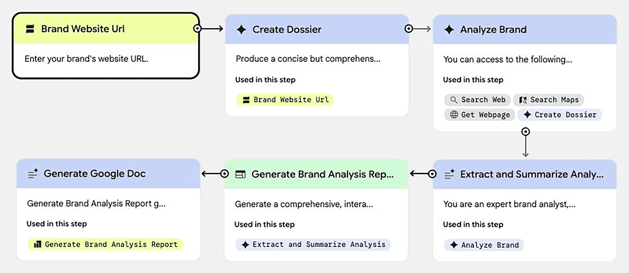Click the Extract and Summarize node icon

coord(449,174)
